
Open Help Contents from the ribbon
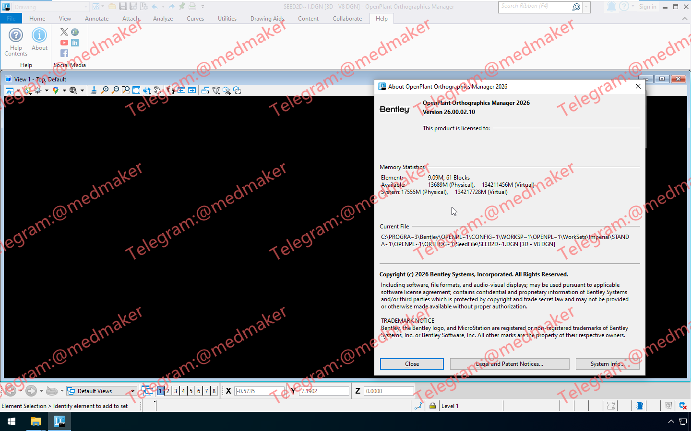click(x=16, y=42)
